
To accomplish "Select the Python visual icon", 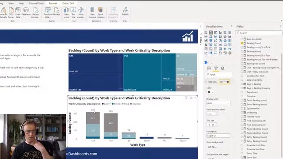I will [230, 49].
